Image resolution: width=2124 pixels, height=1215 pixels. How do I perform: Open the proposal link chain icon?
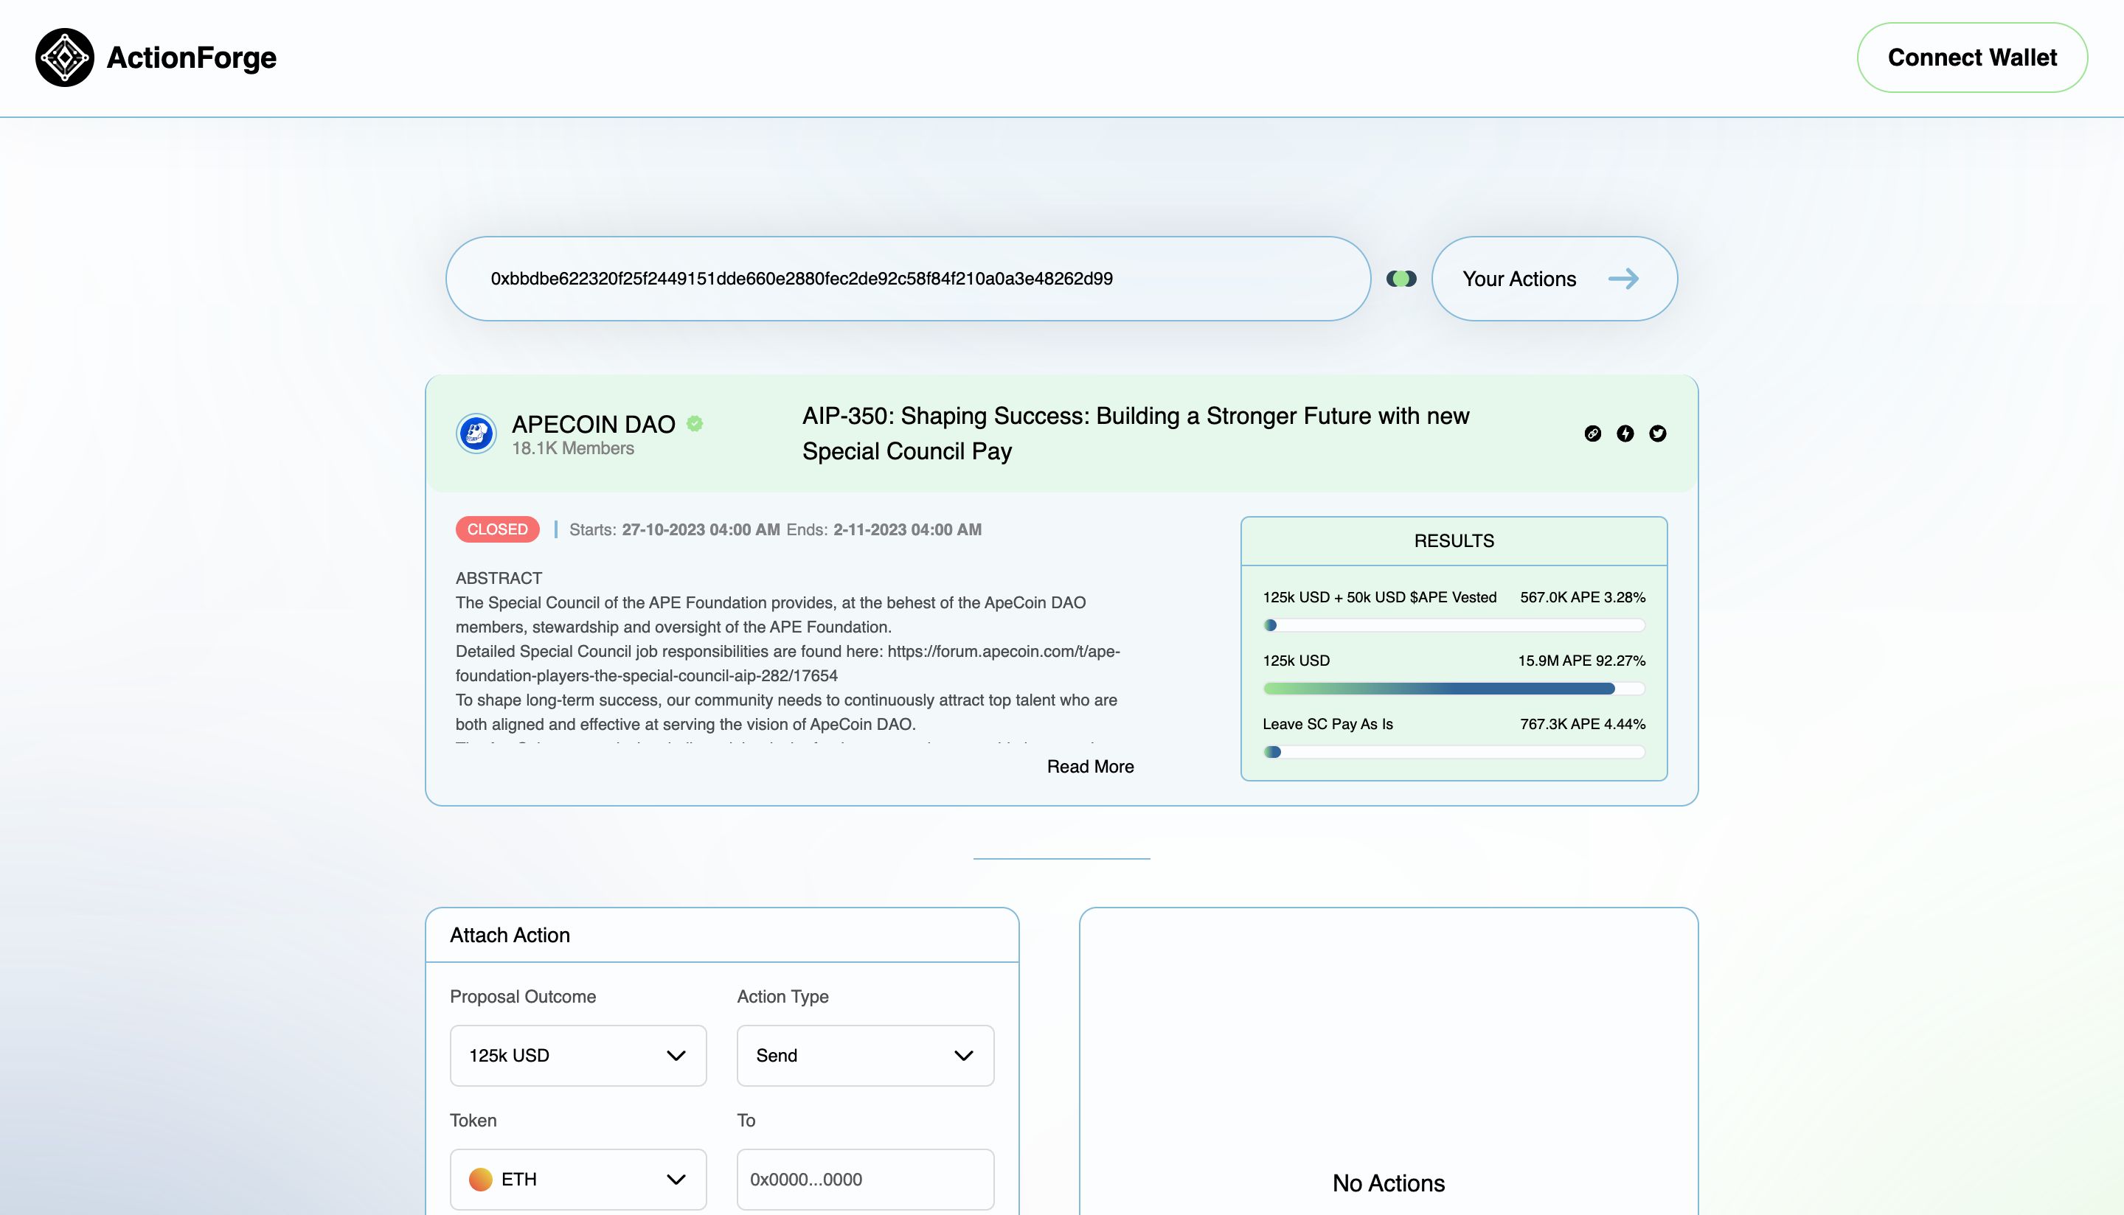[x=1592, y=433]
